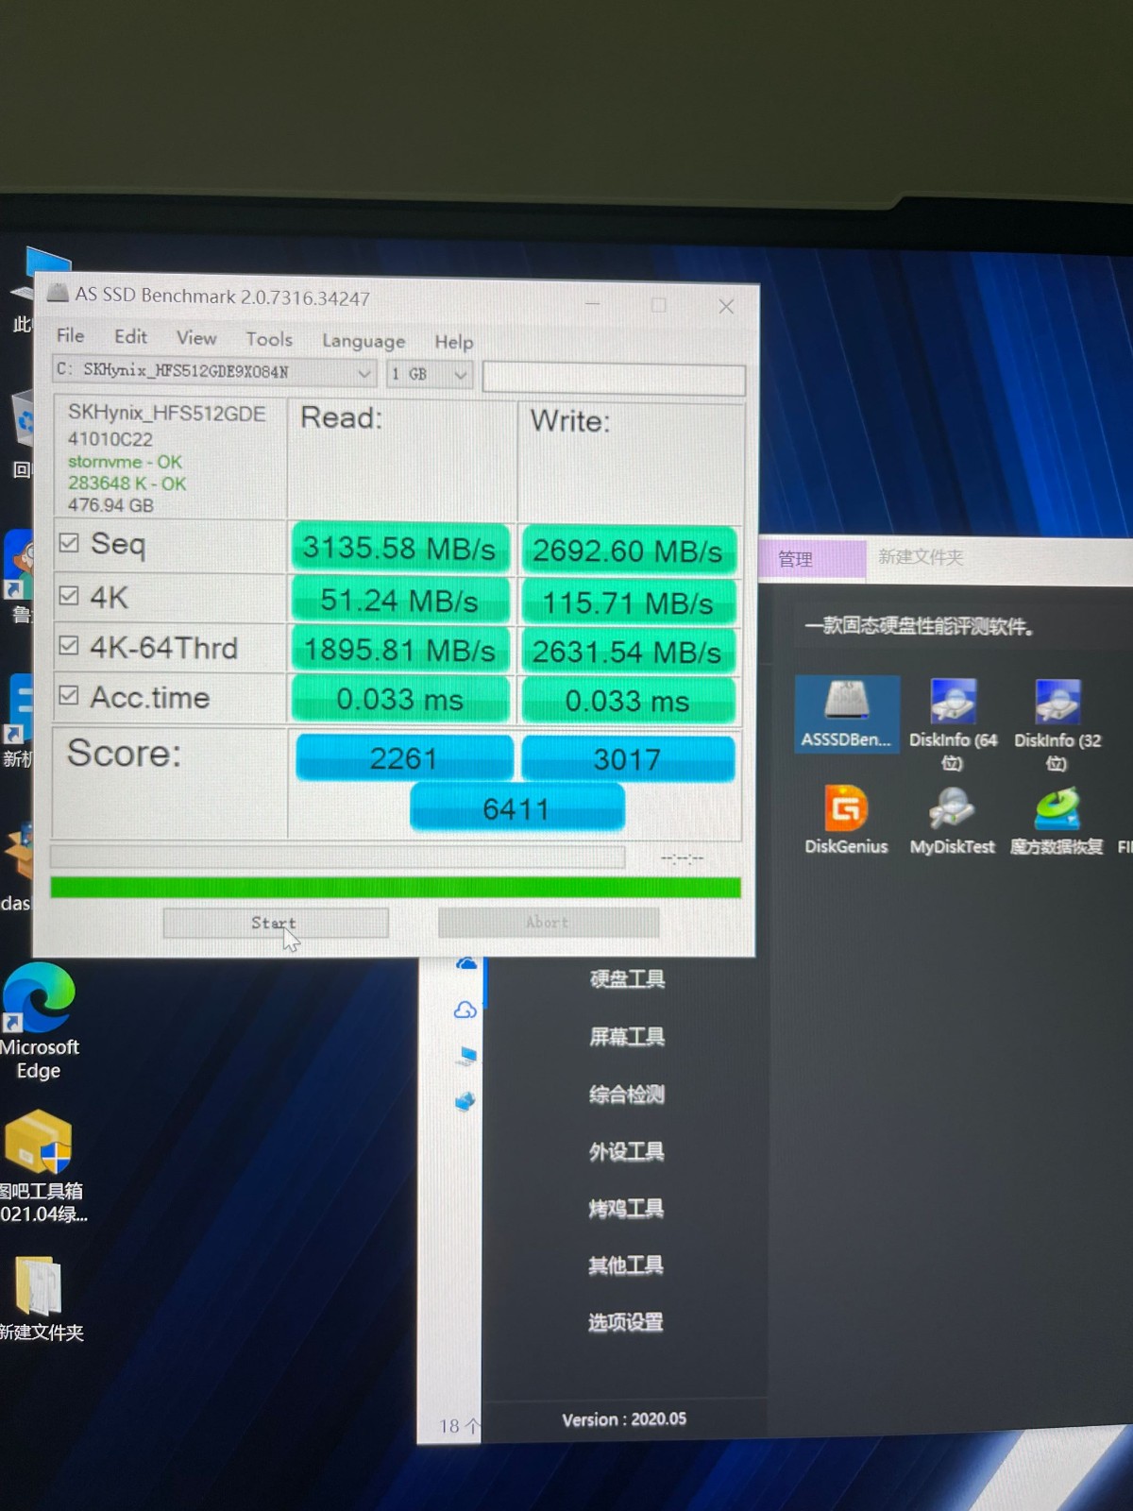Click the 新建文件夹 window title text
The image size is (1133, 1511).
click(921, 557)
